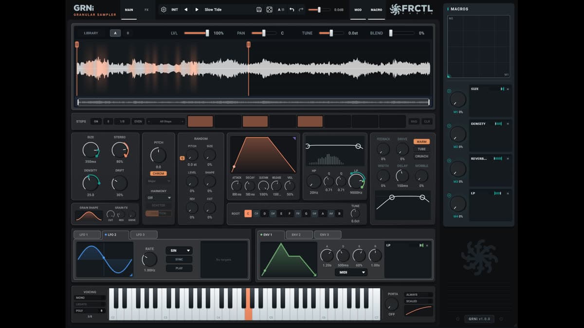Open the LFO SIN waveform dropdown
Screen dimensions: 584x328
(x=179, y=251)
